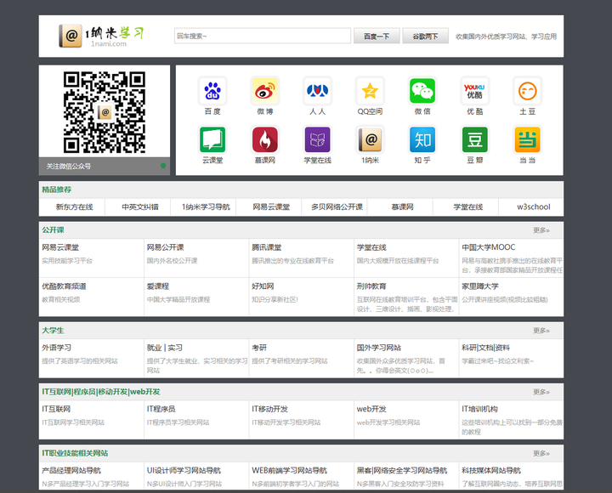
Task: Open the Douban green icon
Action: [x=474, y=139]
